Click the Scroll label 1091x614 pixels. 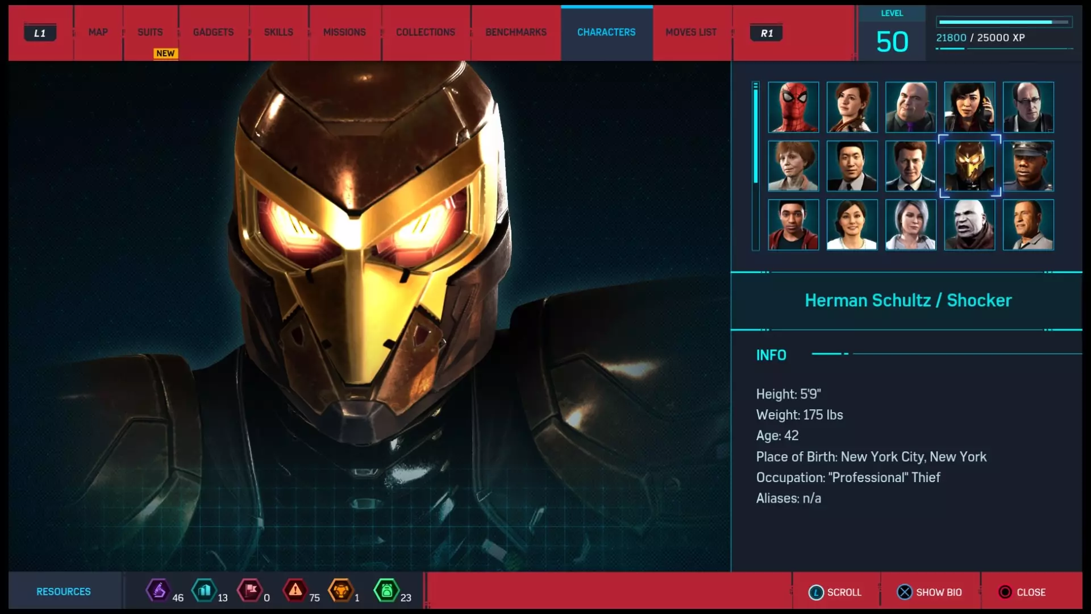point(844,592)
